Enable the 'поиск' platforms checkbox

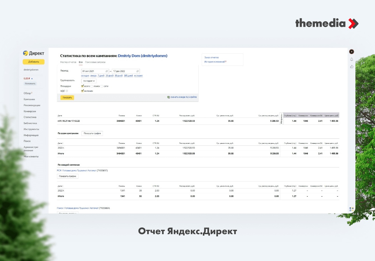[x=92, y=86]
